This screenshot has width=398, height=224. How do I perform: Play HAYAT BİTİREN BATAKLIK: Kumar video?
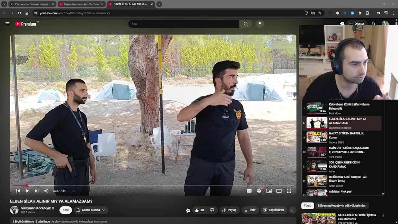pos(342,137)
